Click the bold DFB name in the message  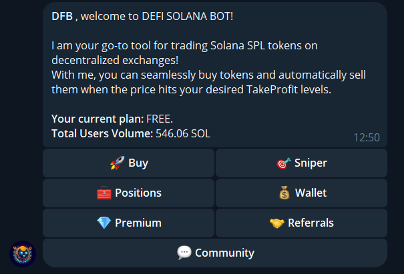(61, 15)
